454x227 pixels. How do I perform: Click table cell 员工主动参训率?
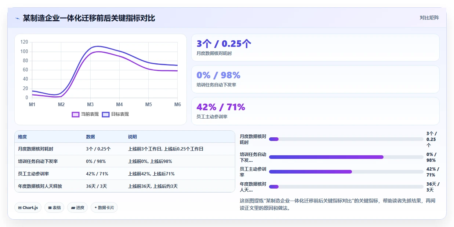click(33, 174)
